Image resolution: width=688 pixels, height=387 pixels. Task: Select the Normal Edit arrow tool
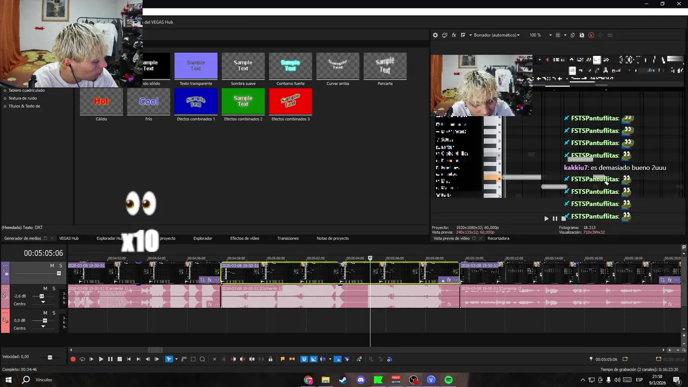(169, 359)
